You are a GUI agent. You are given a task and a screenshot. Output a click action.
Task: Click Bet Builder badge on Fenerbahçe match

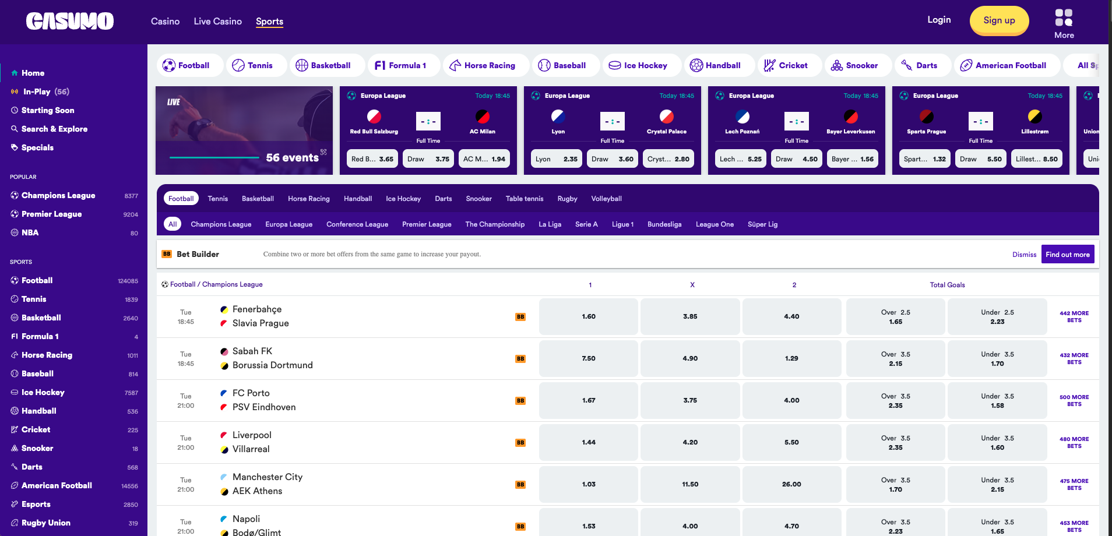[x=520, y=317]
